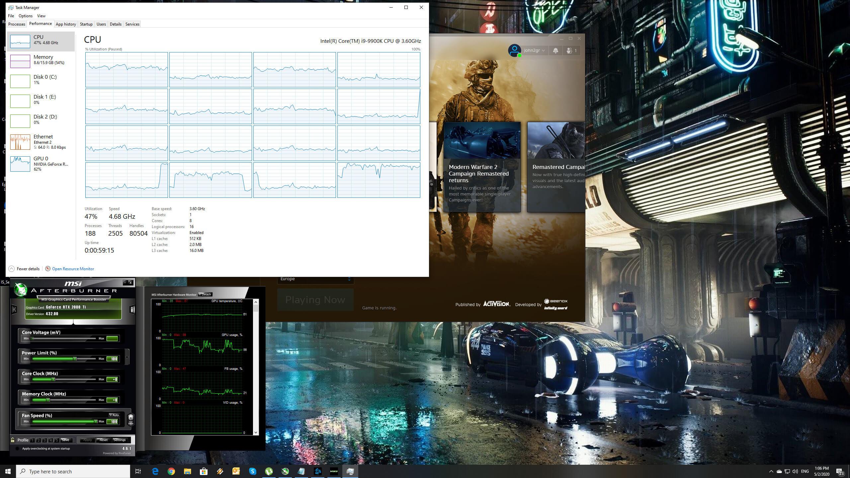Open the Options menu in Task Manager
850x478 pixels.
click(26, 15)
